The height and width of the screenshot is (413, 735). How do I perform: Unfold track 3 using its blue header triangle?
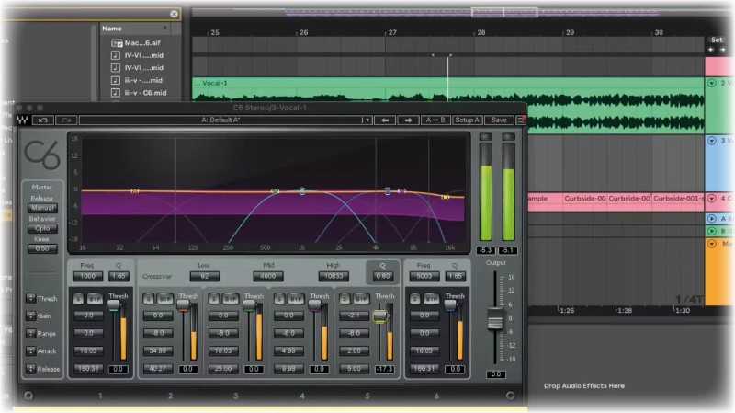(x=711, y=141)
